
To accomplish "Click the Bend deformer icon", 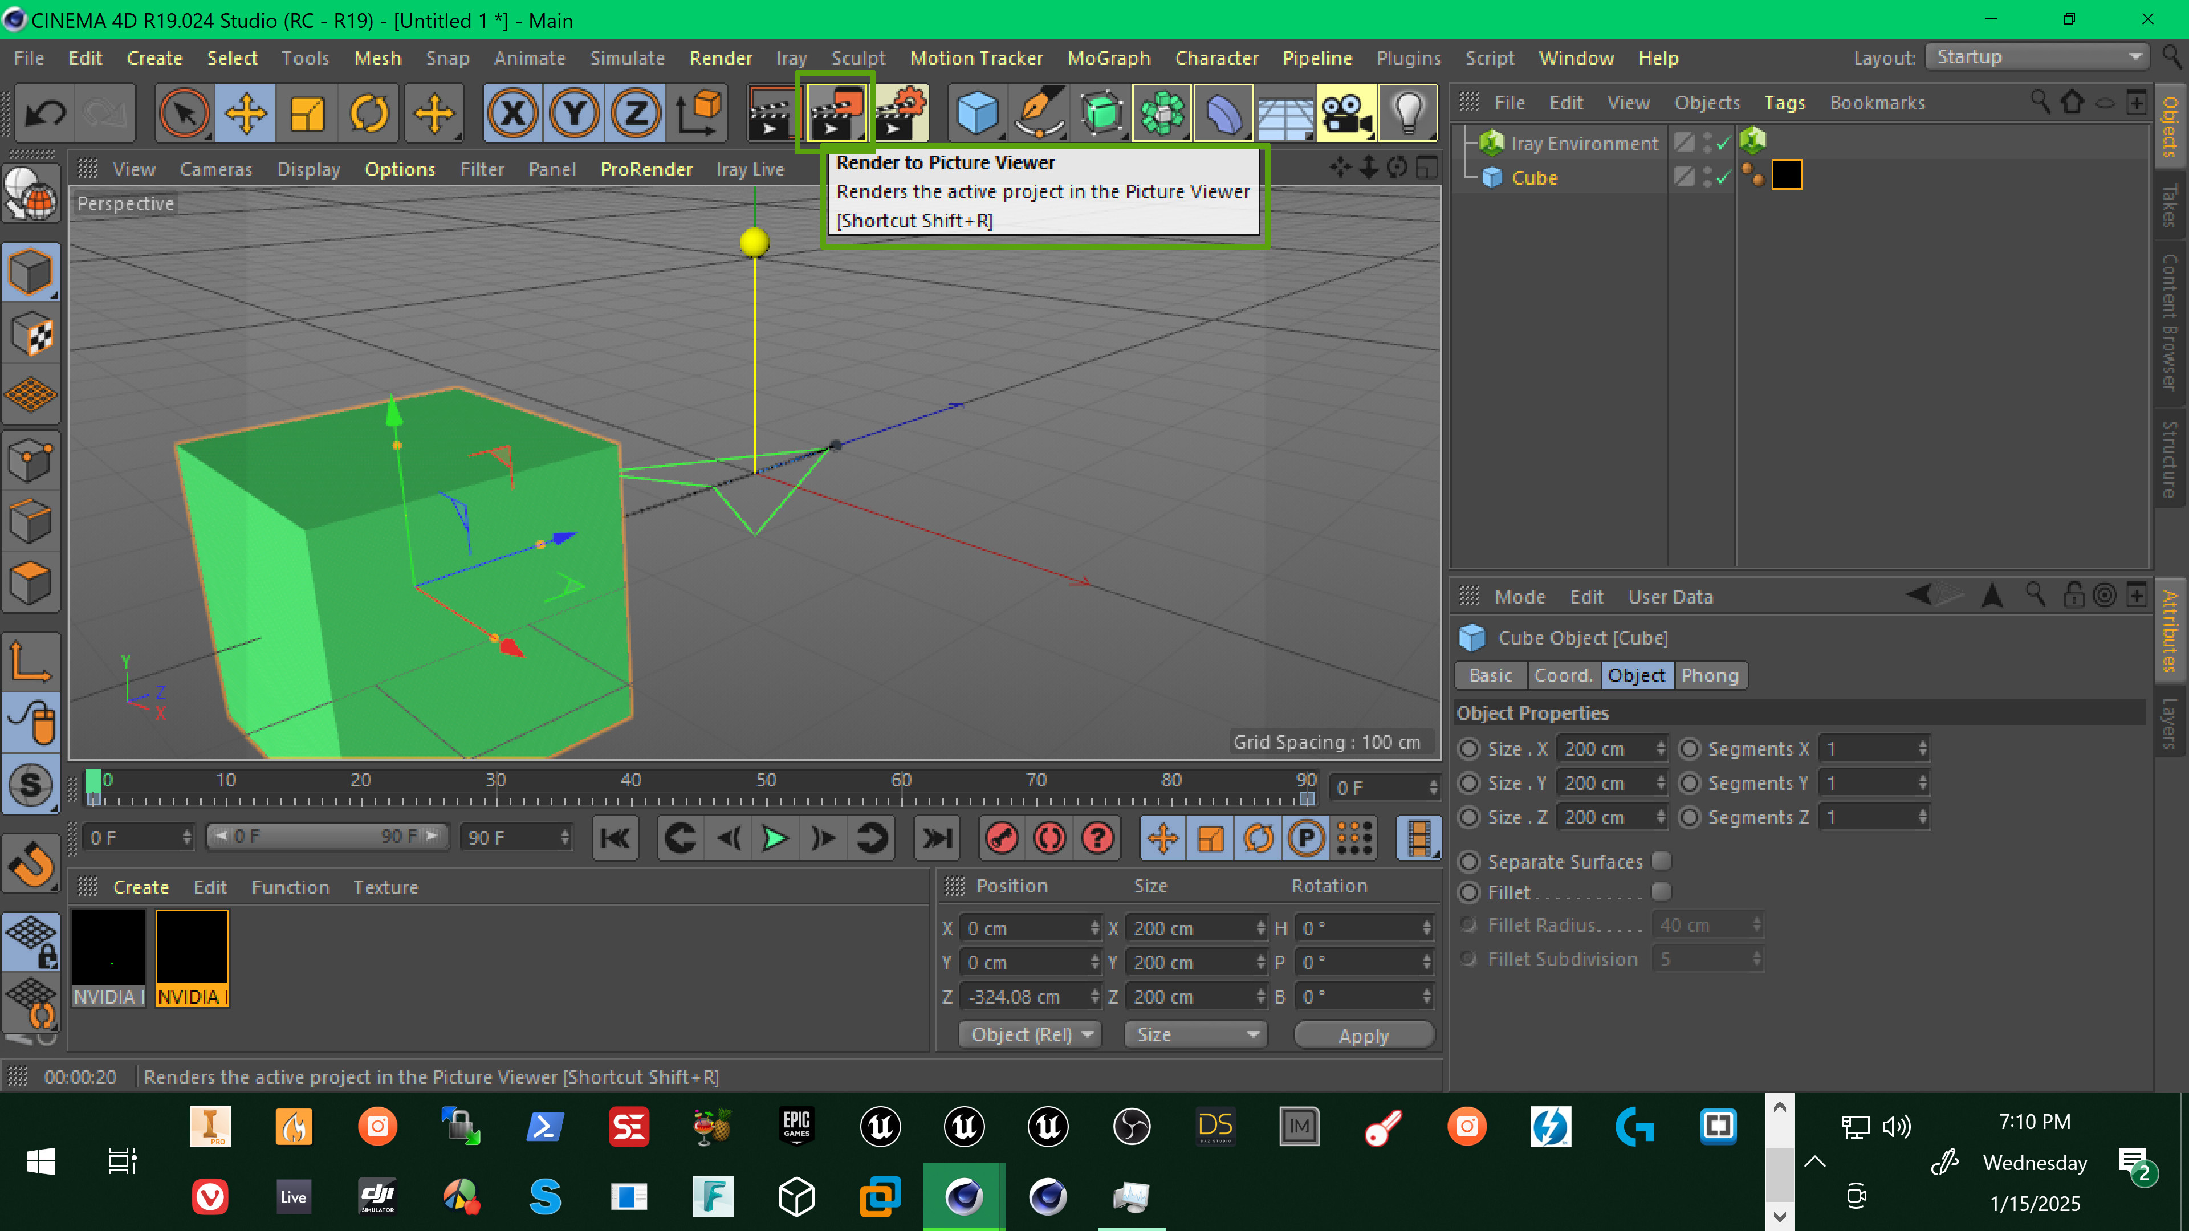I will point(1224,112).
